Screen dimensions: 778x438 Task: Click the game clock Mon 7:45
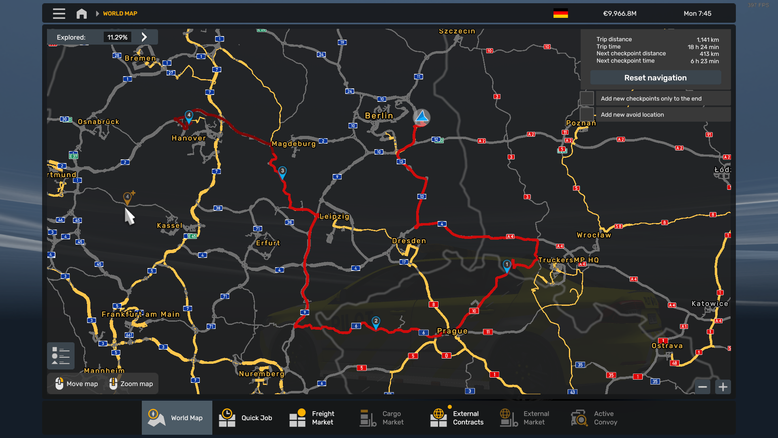click(x=697, y=13)
